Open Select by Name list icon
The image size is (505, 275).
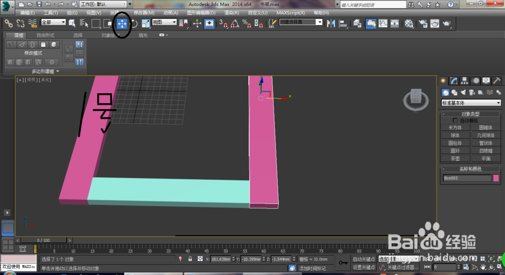(x=83, y=23)
